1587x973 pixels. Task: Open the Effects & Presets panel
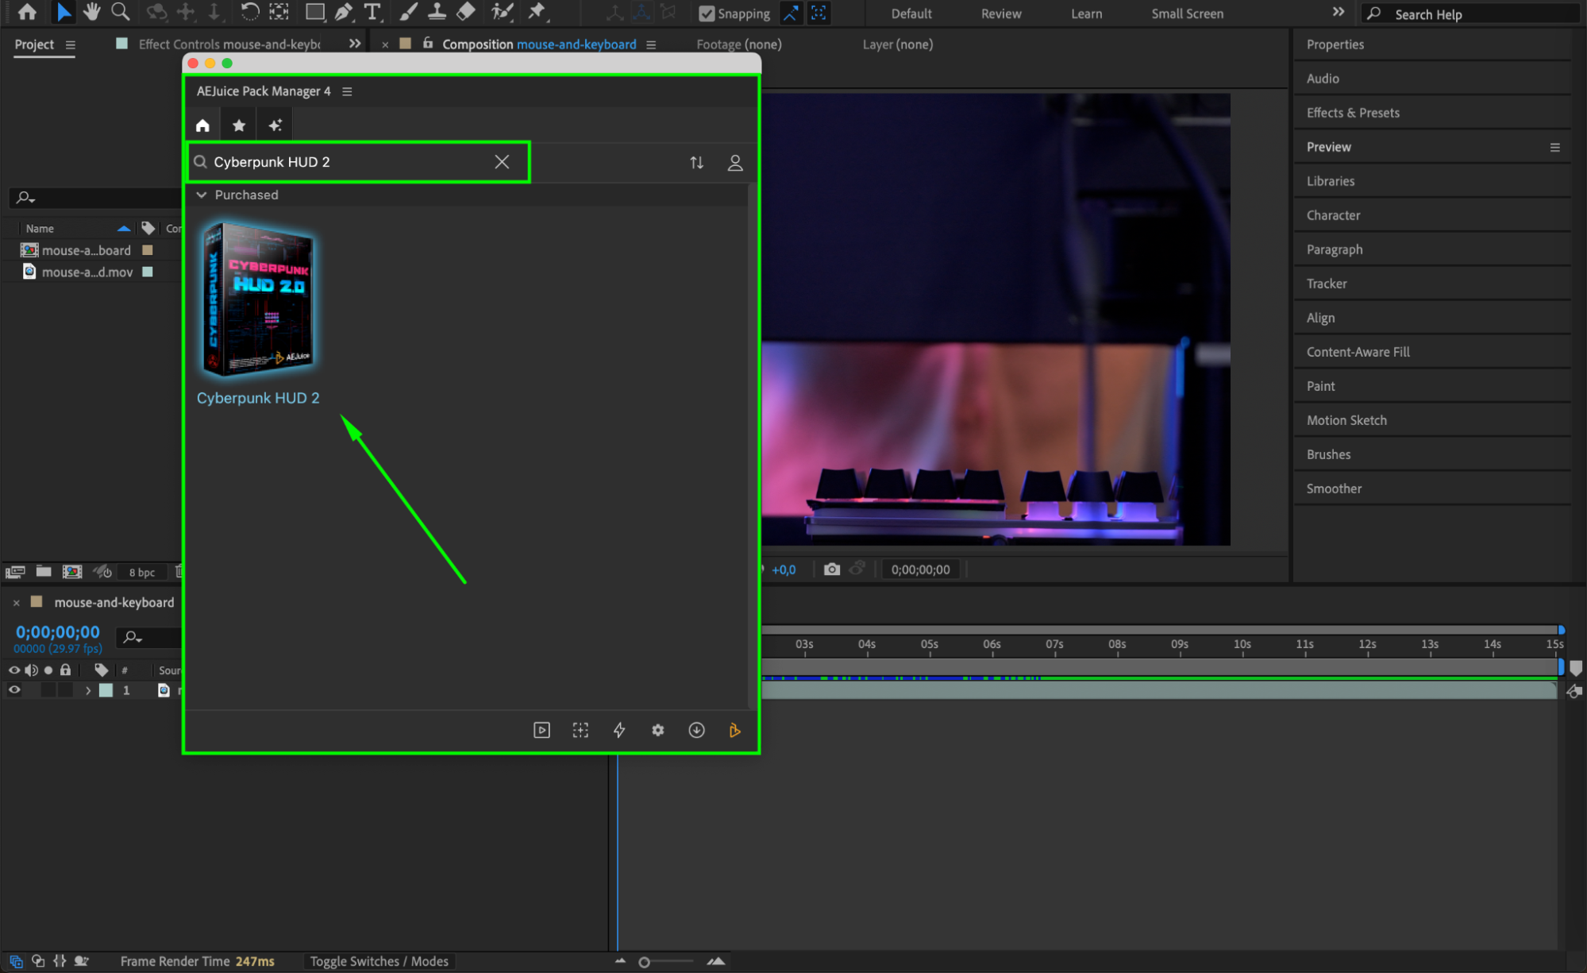tap(1353, 113)
